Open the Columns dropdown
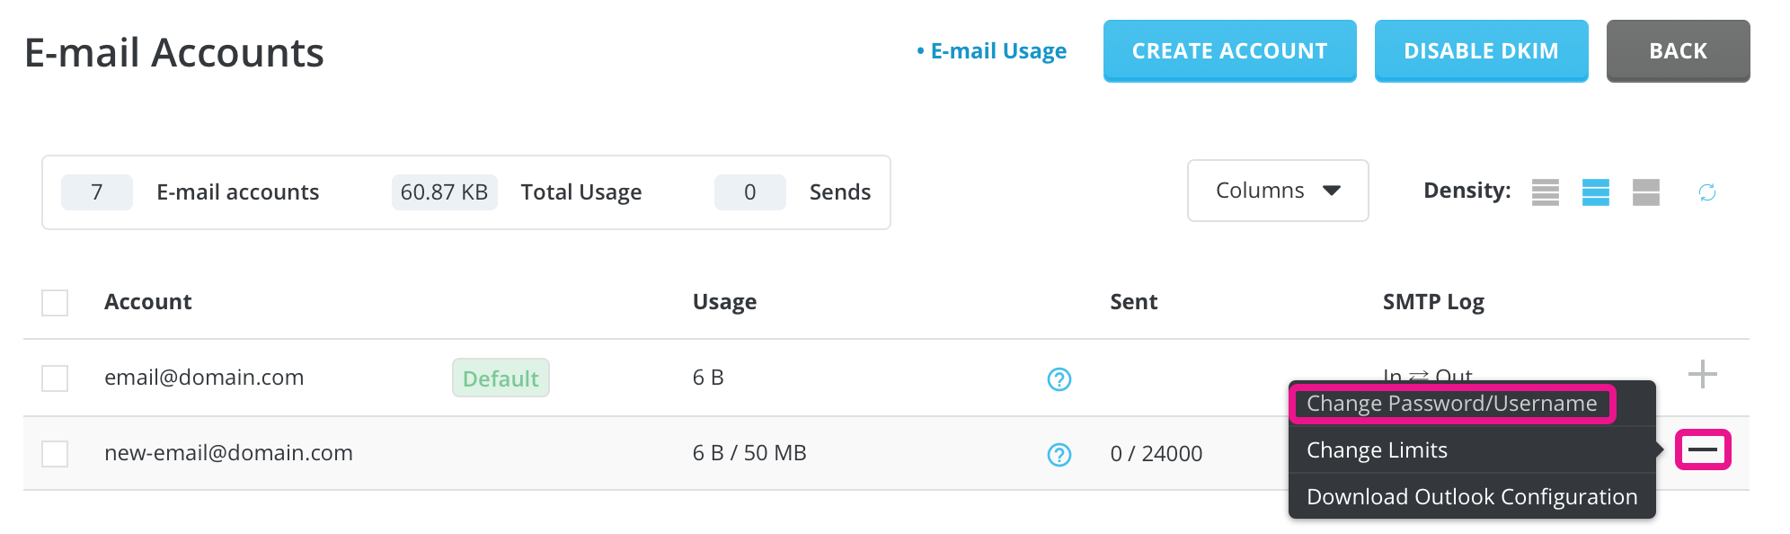The width and height of the screenshot is (1790, 534). [x=1278, y=191]
